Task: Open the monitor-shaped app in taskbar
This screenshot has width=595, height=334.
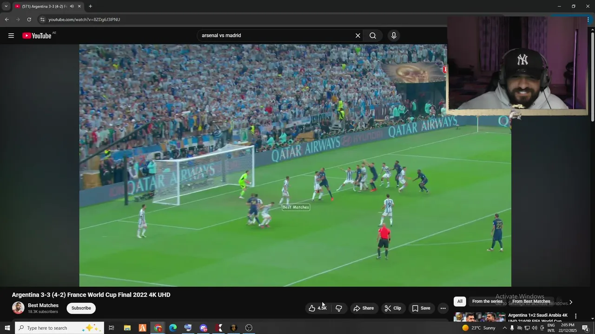Action: pos(188,328)
